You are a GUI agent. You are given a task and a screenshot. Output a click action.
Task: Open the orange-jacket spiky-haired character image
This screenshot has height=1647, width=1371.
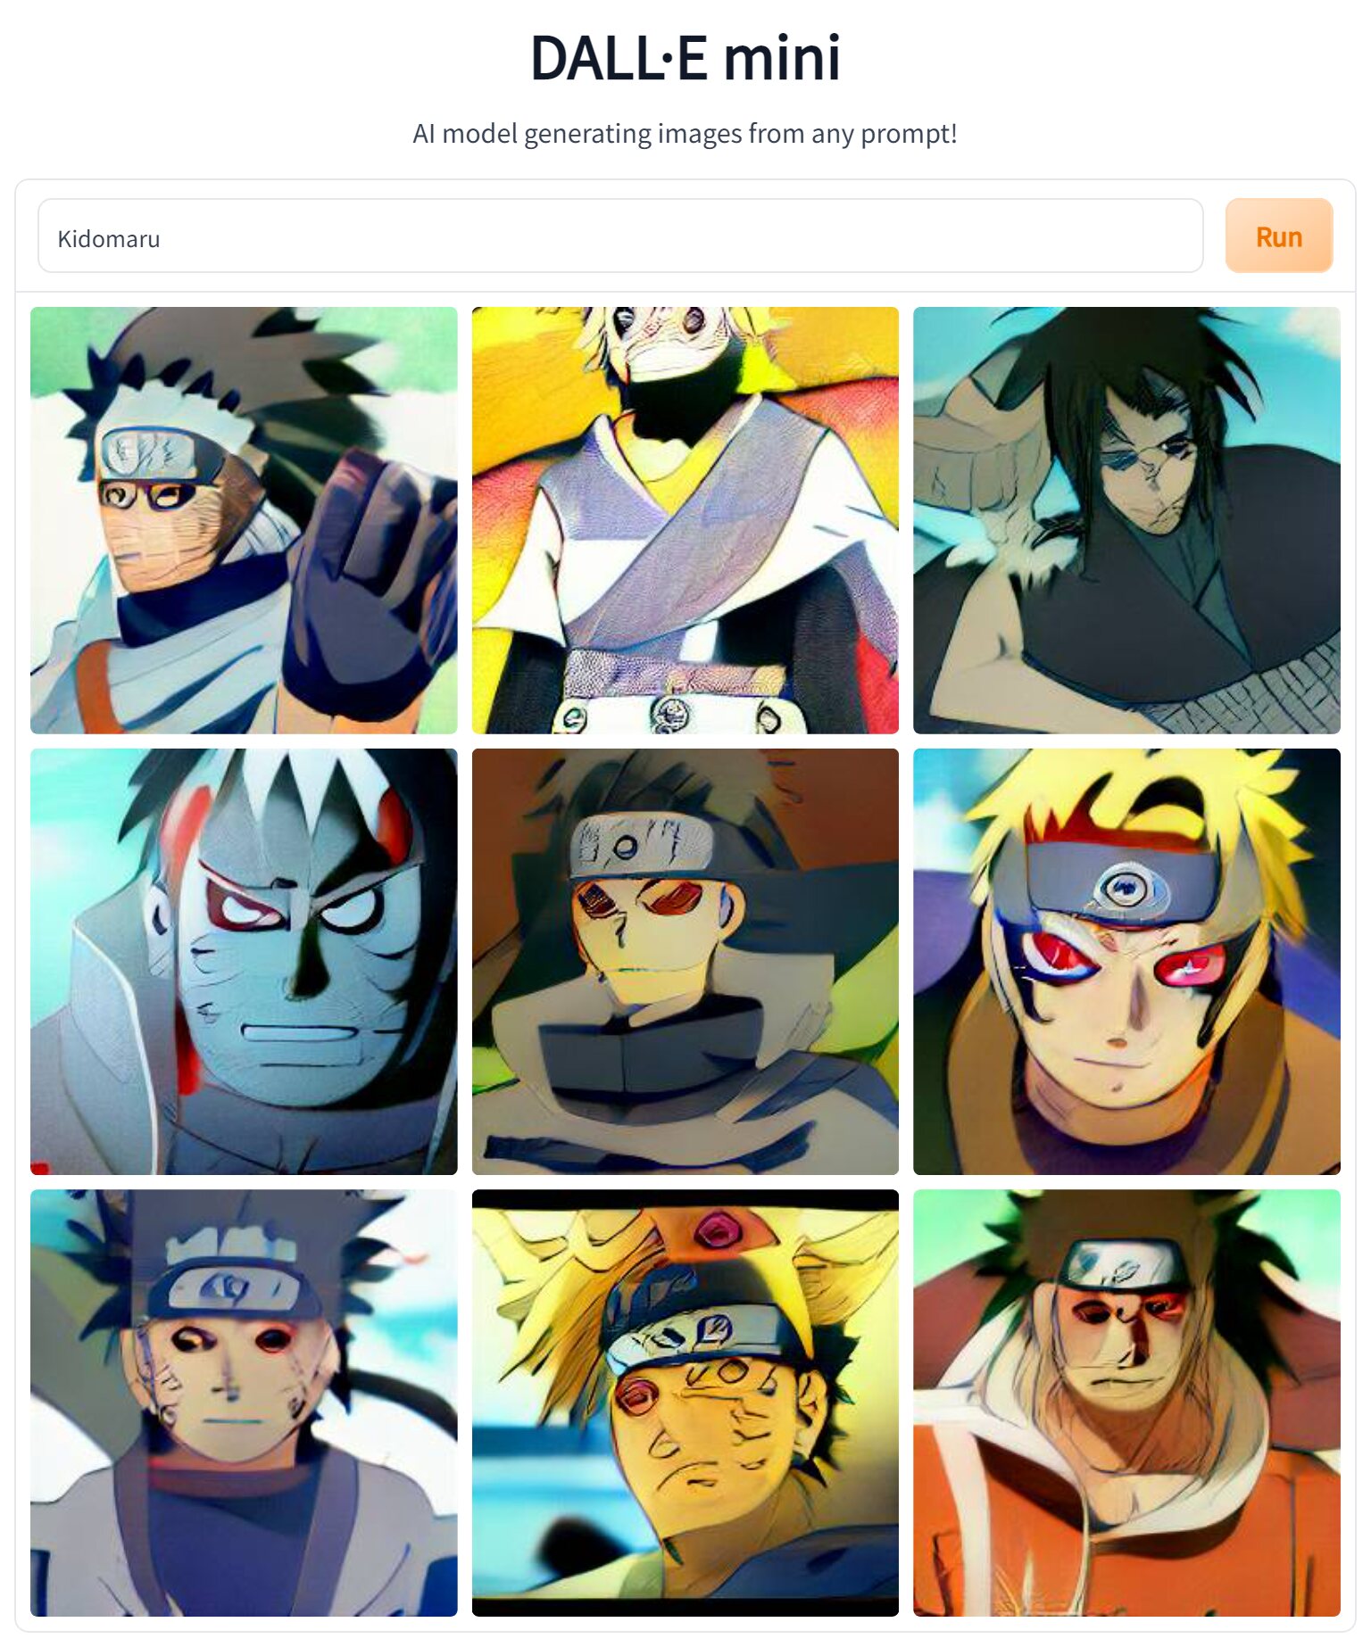1126,1403
